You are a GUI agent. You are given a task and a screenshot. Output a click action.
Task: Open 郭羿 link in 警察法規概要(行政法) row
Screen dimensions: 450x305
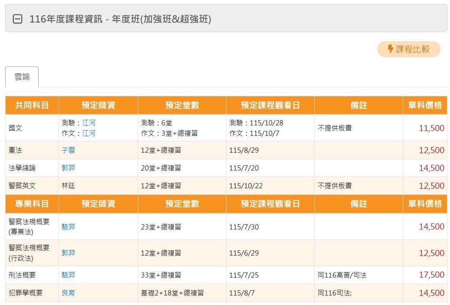coord(68,253)
